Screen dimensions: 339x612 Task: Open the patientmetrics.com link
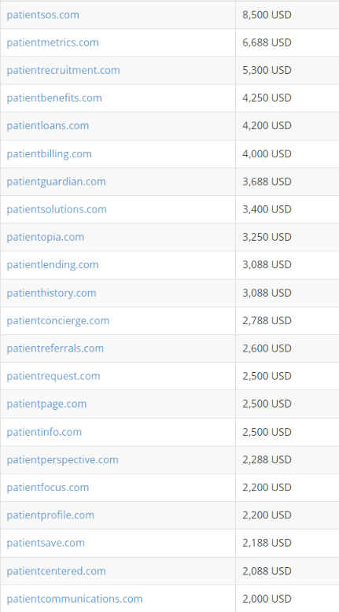(53, 42)
